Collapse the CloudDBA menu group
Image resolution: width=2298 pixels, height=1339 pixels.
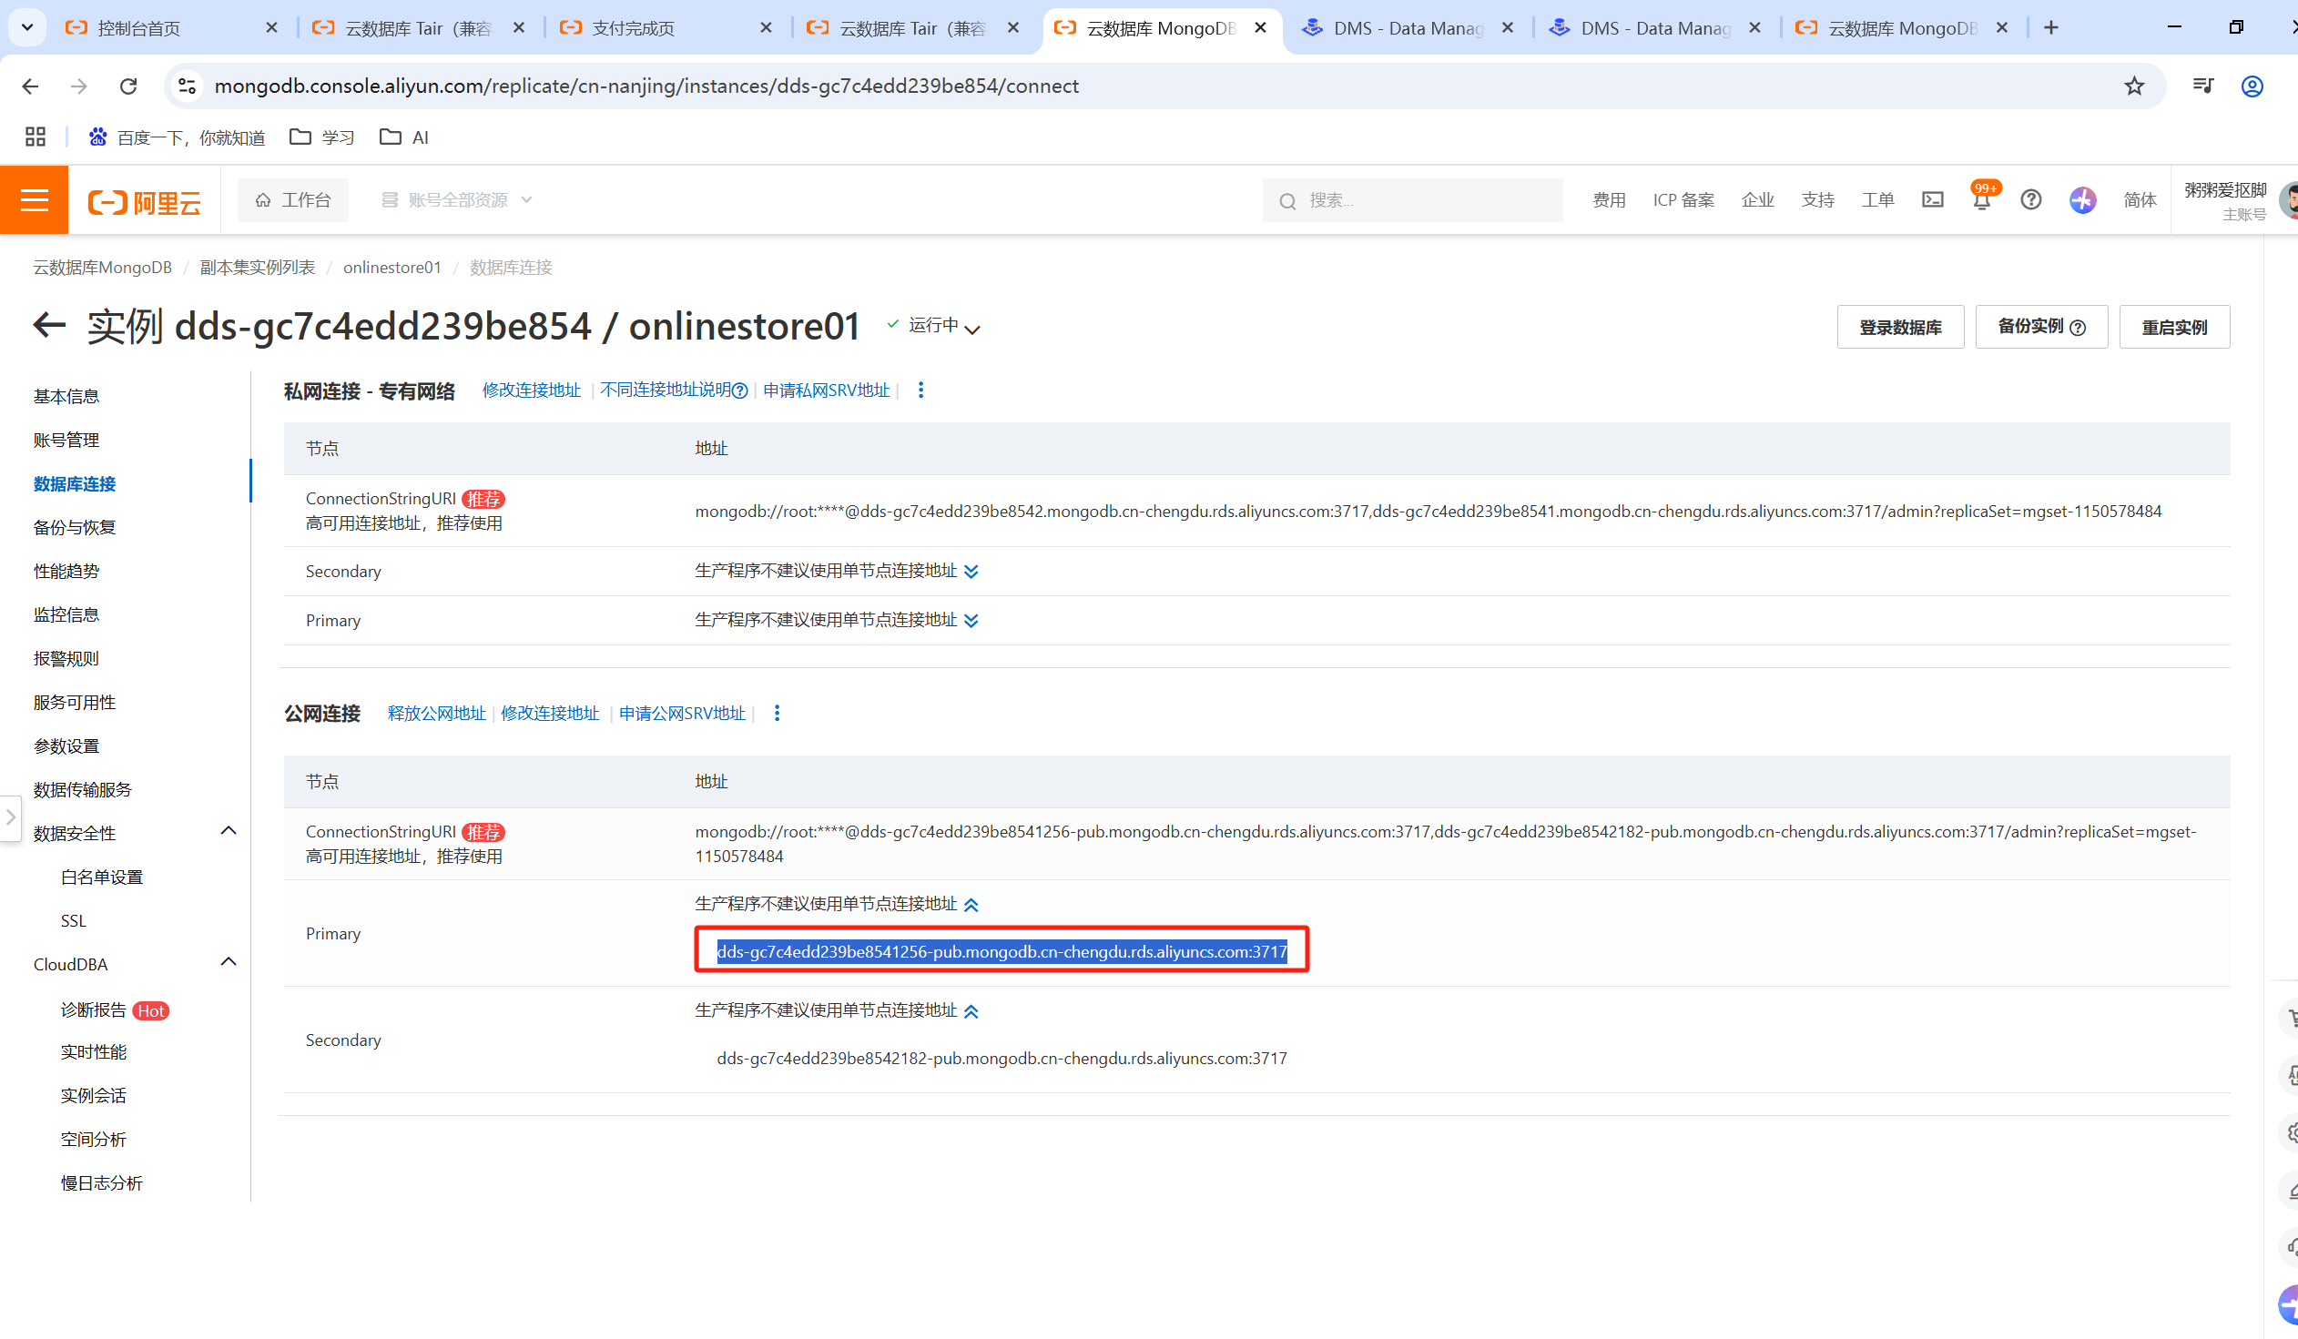point(229,962)
